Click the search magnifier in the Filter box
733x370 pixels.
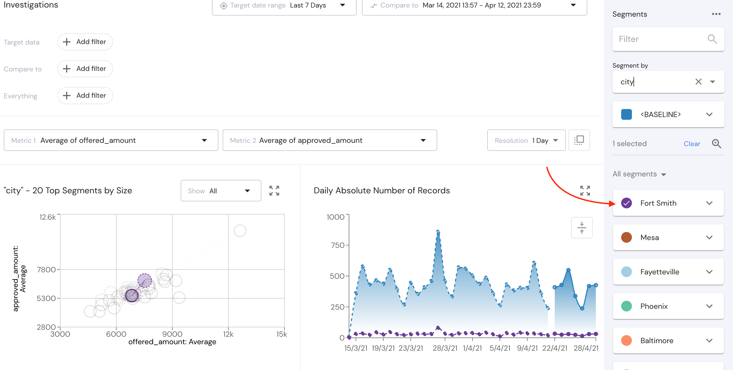point(712,39)
